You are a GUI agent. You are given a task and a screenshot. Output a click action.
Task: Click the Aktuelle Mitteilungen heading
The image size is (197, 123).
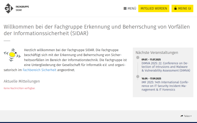pyautogui.click(x=22, y=81)
